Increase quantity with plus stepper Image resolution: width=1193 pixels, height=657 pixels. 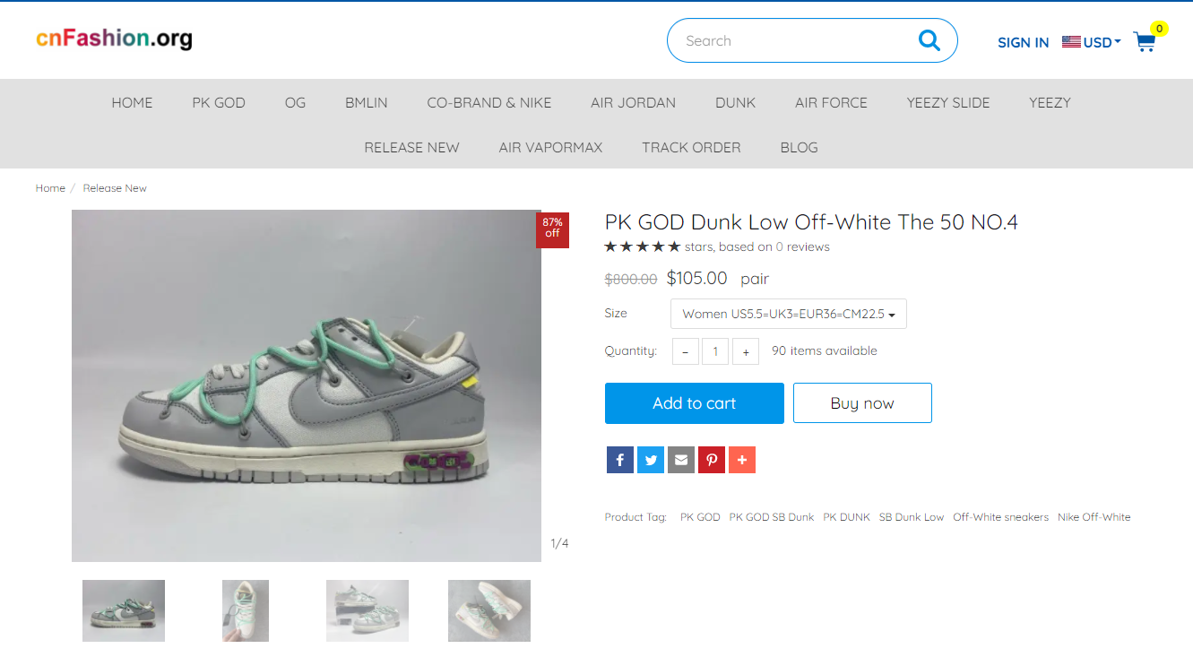pyautogui.click(x=746, y=351)
